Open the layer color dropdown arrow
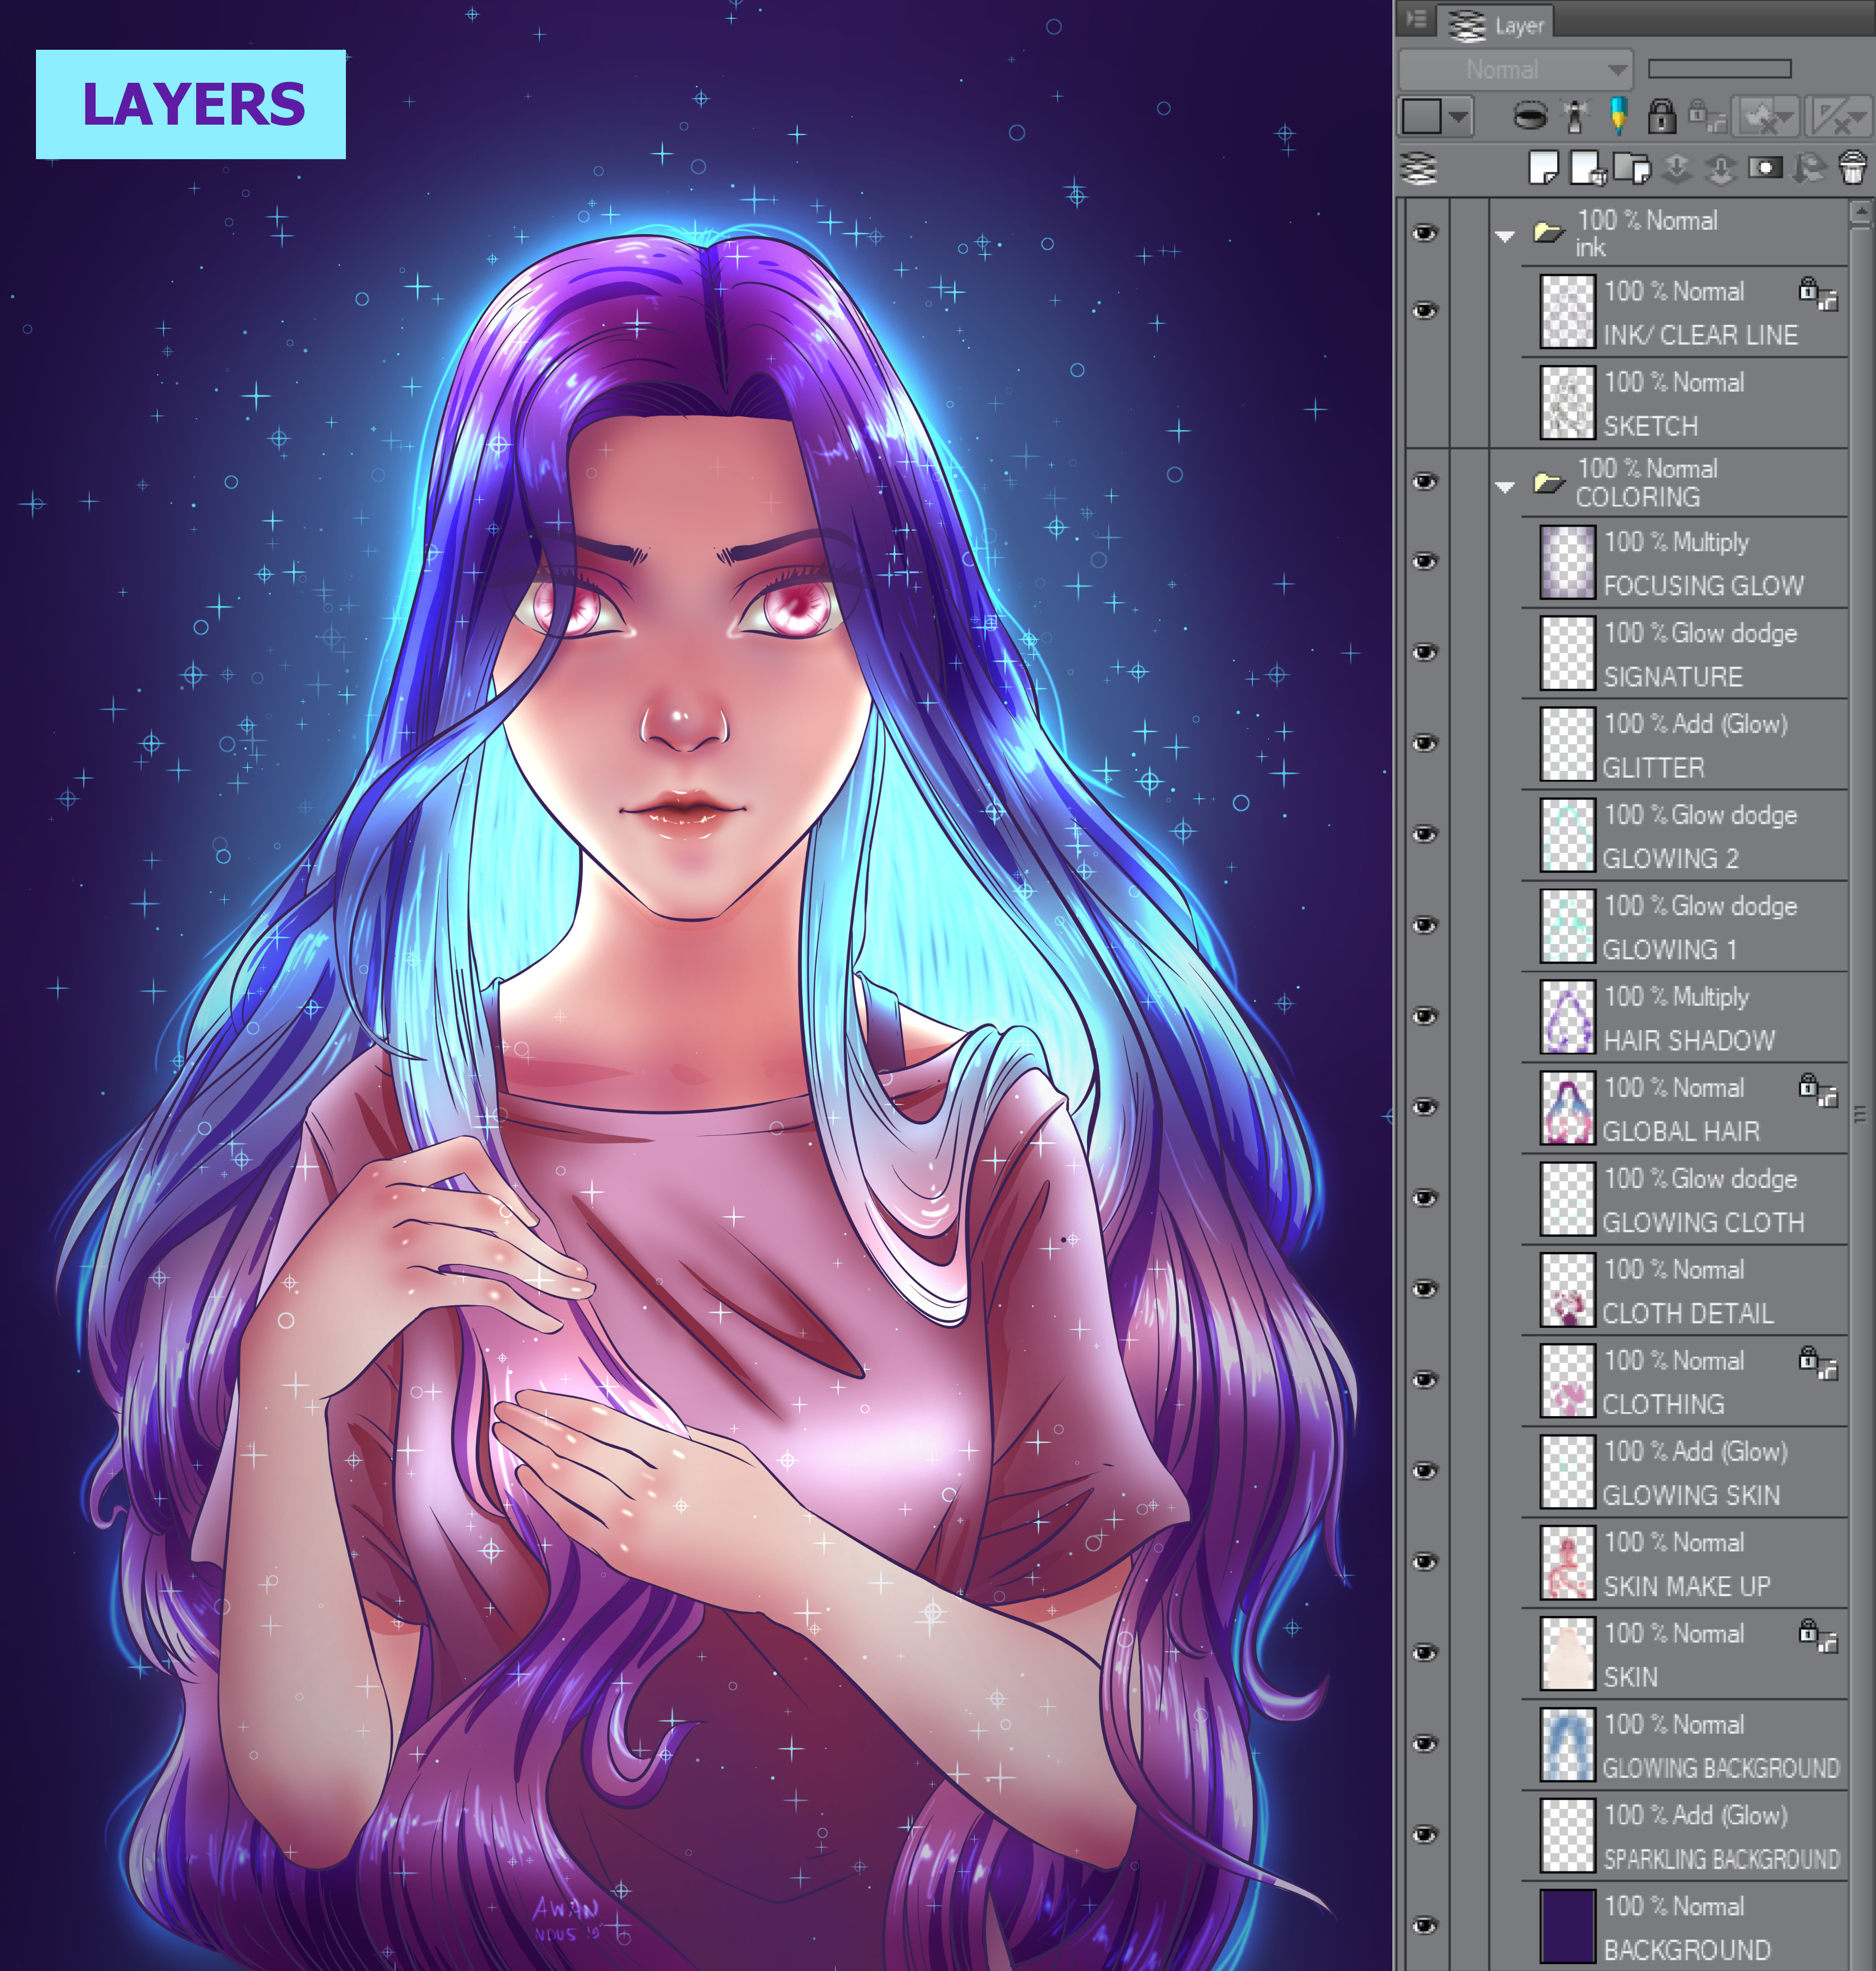Viewport: 1876px width, 1971px height. pos(1460,116)
